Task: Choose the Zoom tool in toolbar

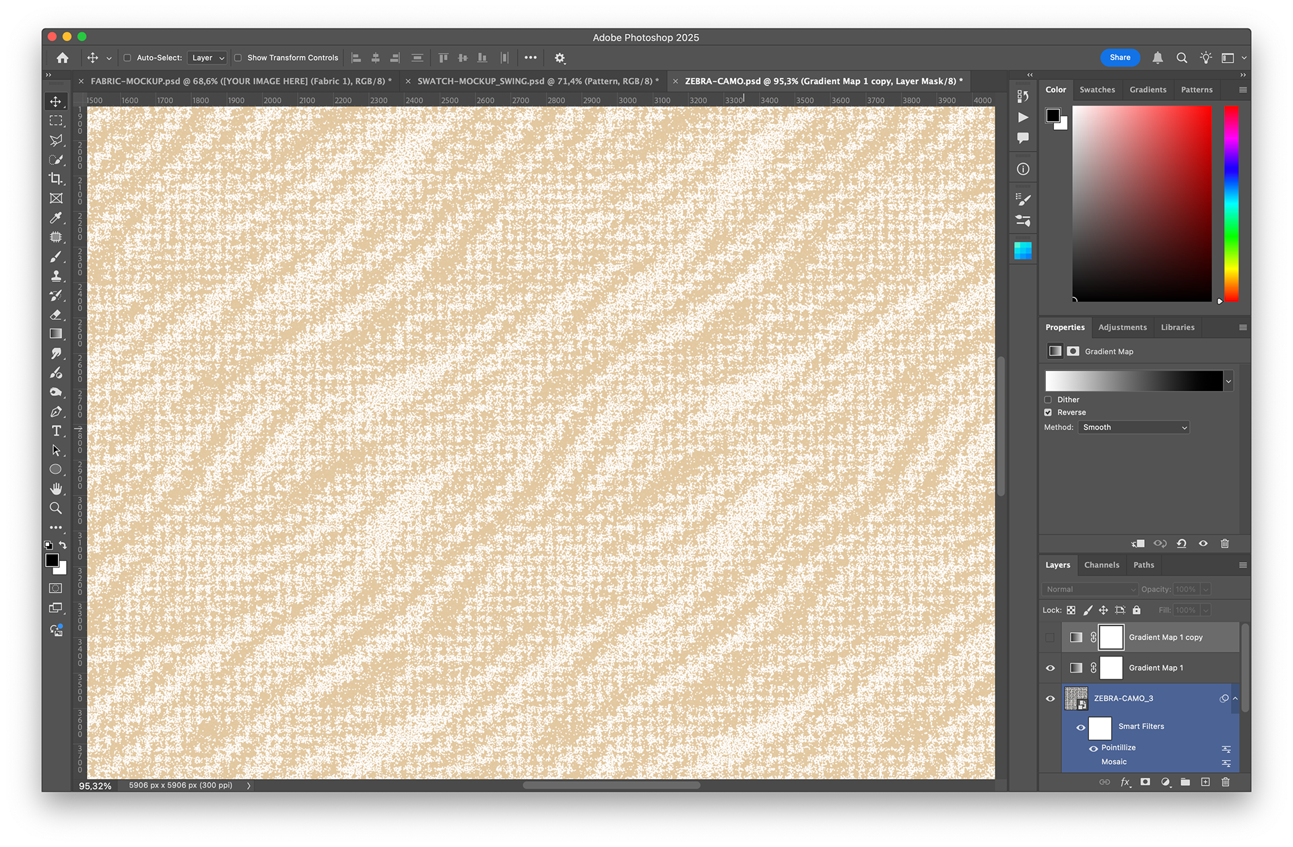Action: coord(56,508)
